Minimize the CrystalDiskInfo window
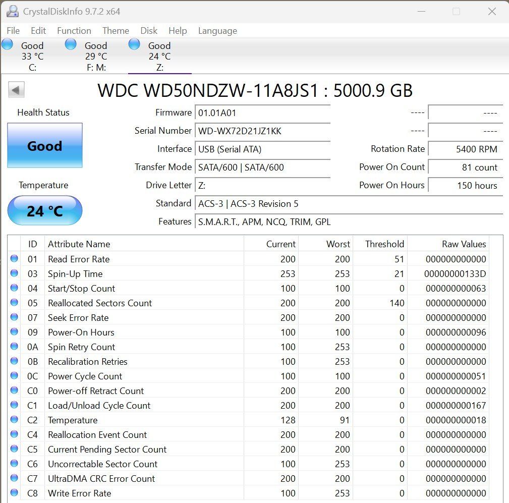 tap(421, 12)
